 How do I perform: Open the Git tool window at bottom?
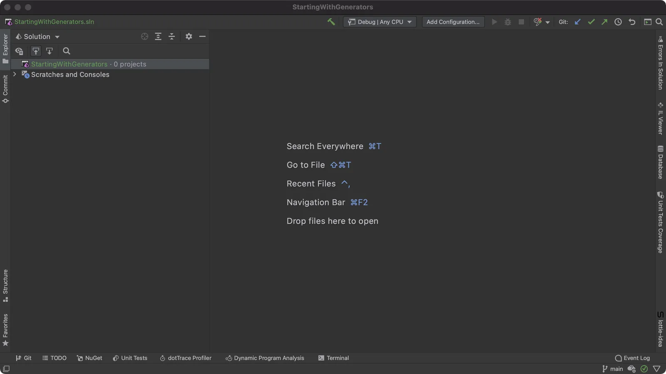pos(23,358)
